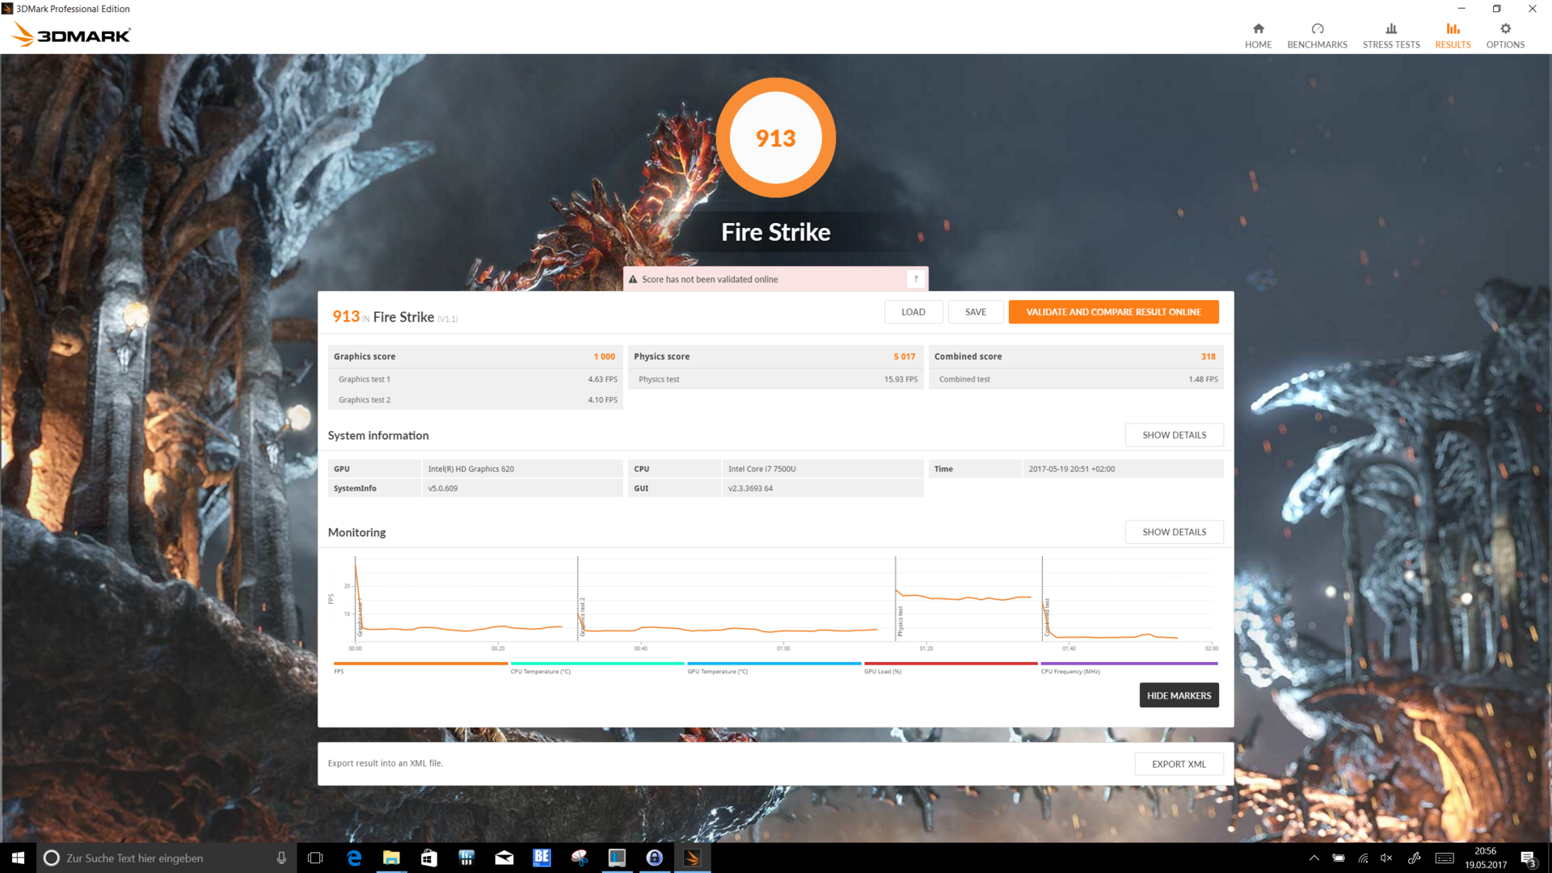This screenshot has height=873, width=1552.
Task: Click the validation warning triangle icon
Action: pos(633,280)
